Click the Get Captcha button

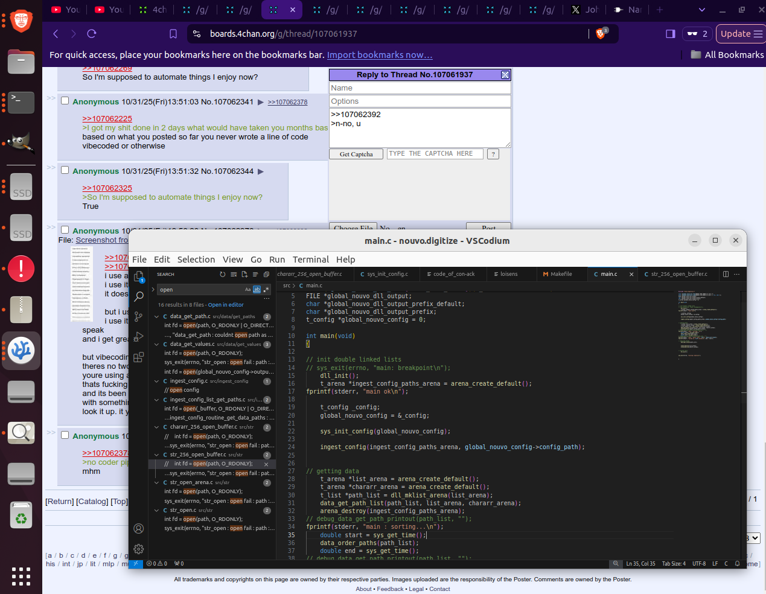coord(356,154)
